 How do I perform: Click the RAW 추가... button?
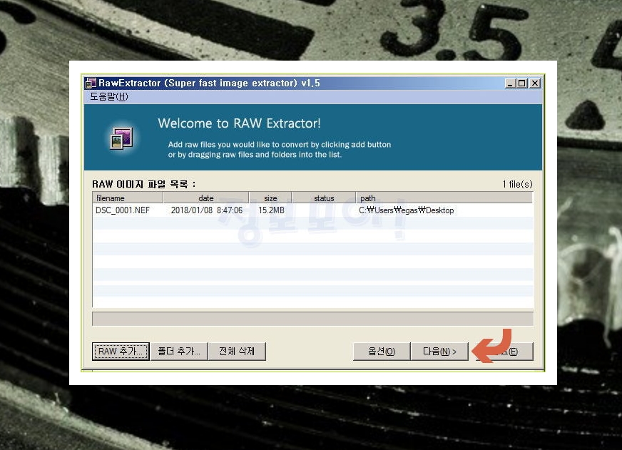pyautogui.click(x=121, y=352)
